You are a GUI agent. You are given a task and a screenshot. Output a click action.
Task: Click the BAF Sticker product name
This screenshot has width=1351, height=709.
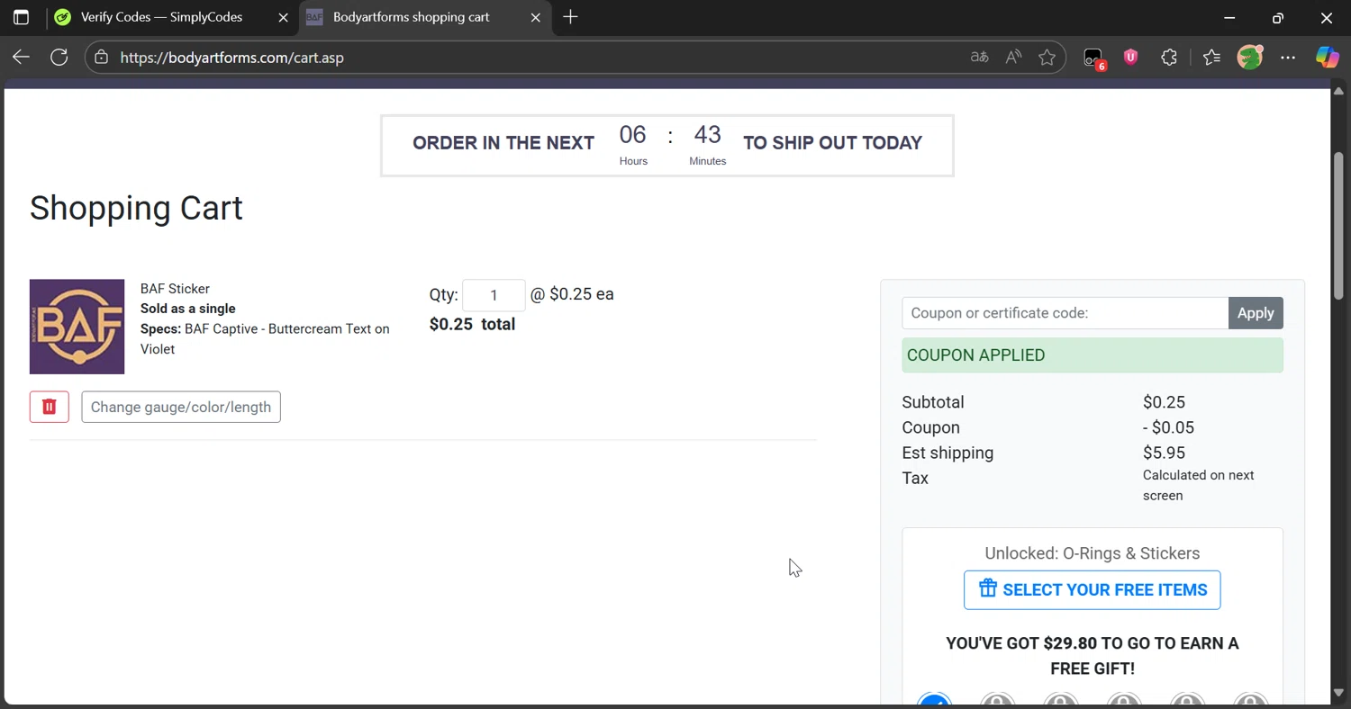(x=175, y=289)
